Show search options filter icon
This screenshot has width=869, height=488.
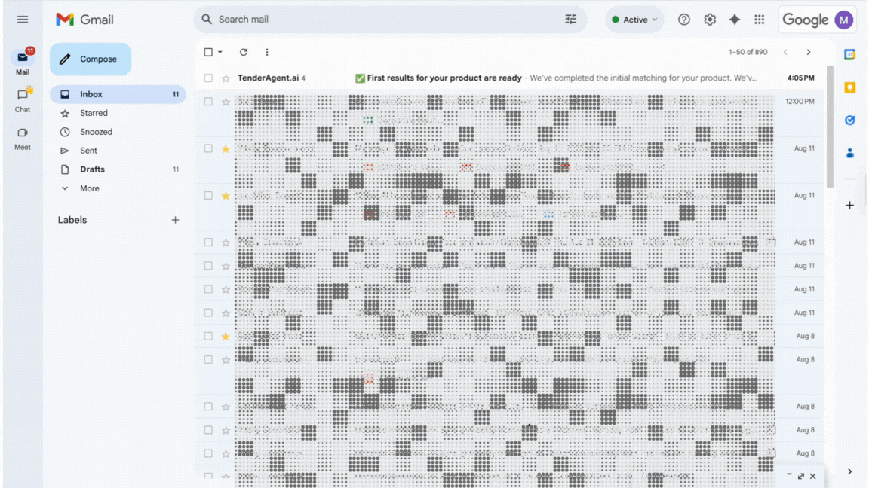pos(570,20)
